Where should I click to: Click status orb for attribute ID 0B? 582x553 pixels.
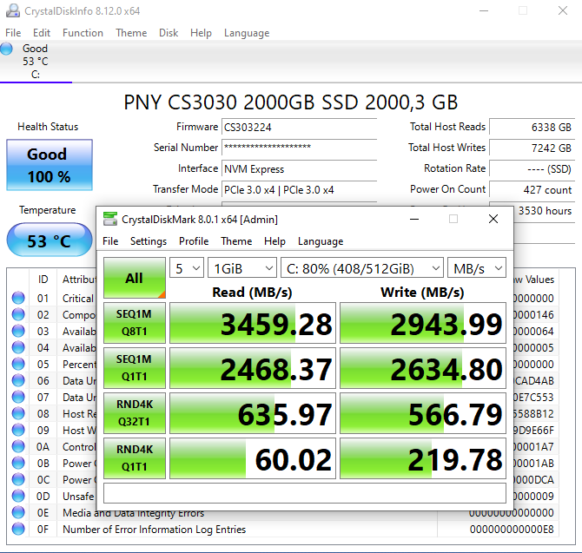pos(18,463)
